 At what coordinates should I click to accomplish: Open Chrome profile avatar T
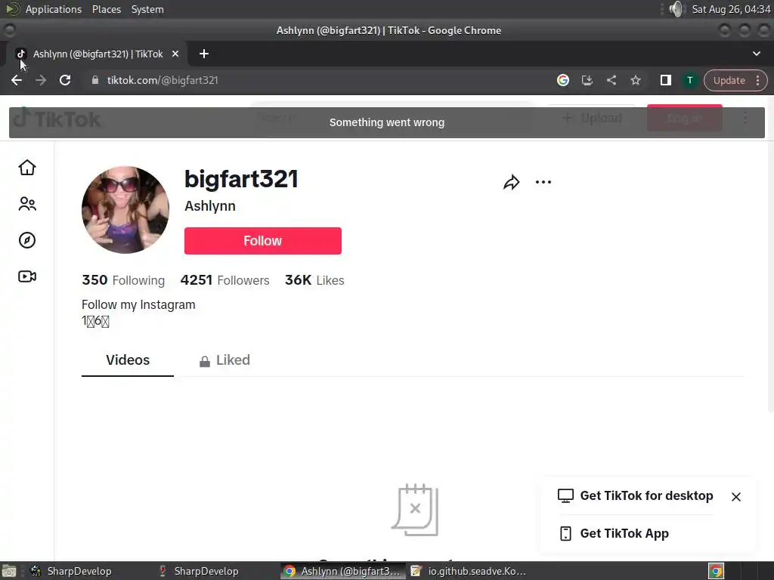click(x=689, y=80)
